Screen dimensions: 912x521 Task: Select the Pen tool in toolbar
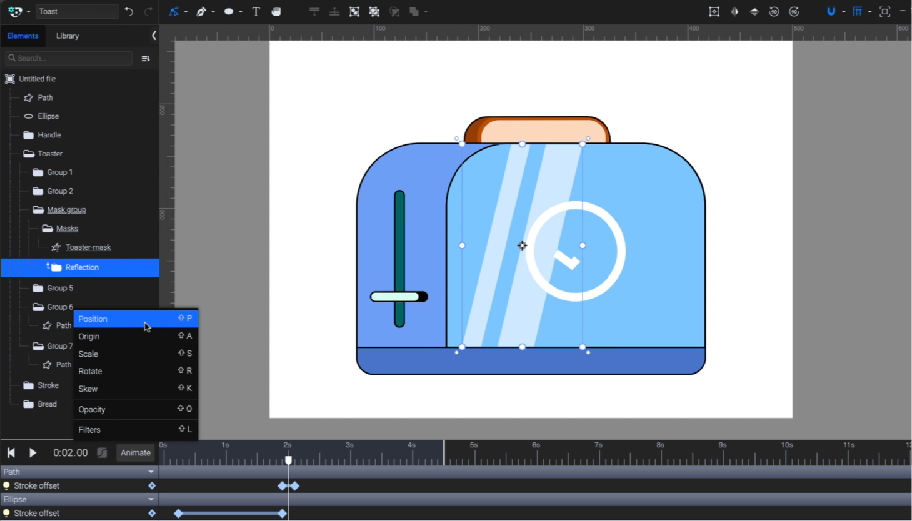click(x=201, y=11)
